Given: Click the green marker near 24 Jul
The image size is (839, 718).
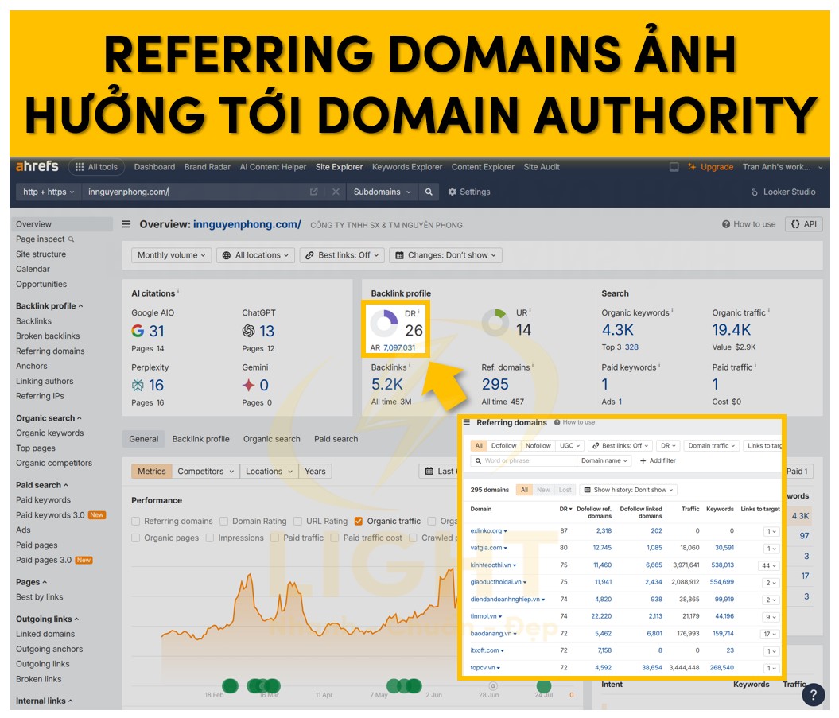Looking at the screenshot, I should tap(544, 685).
